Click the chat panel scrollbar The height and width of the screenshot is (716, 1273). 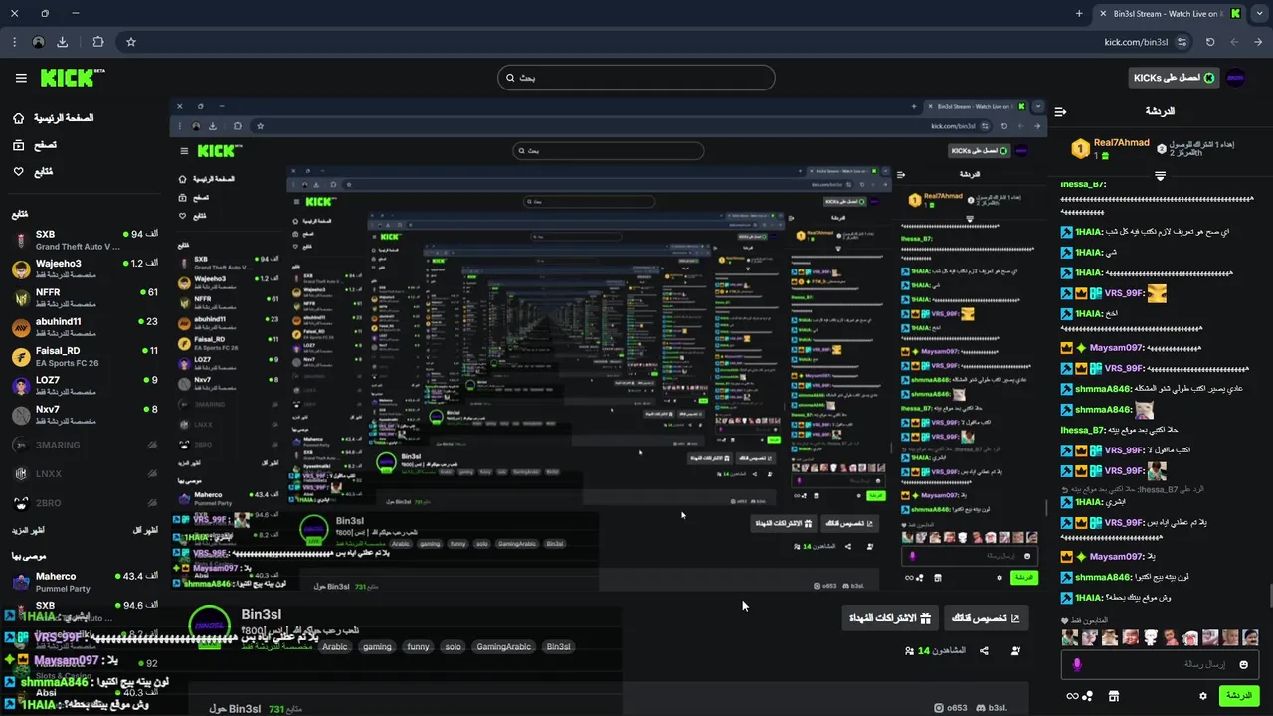coord(1269,598)
